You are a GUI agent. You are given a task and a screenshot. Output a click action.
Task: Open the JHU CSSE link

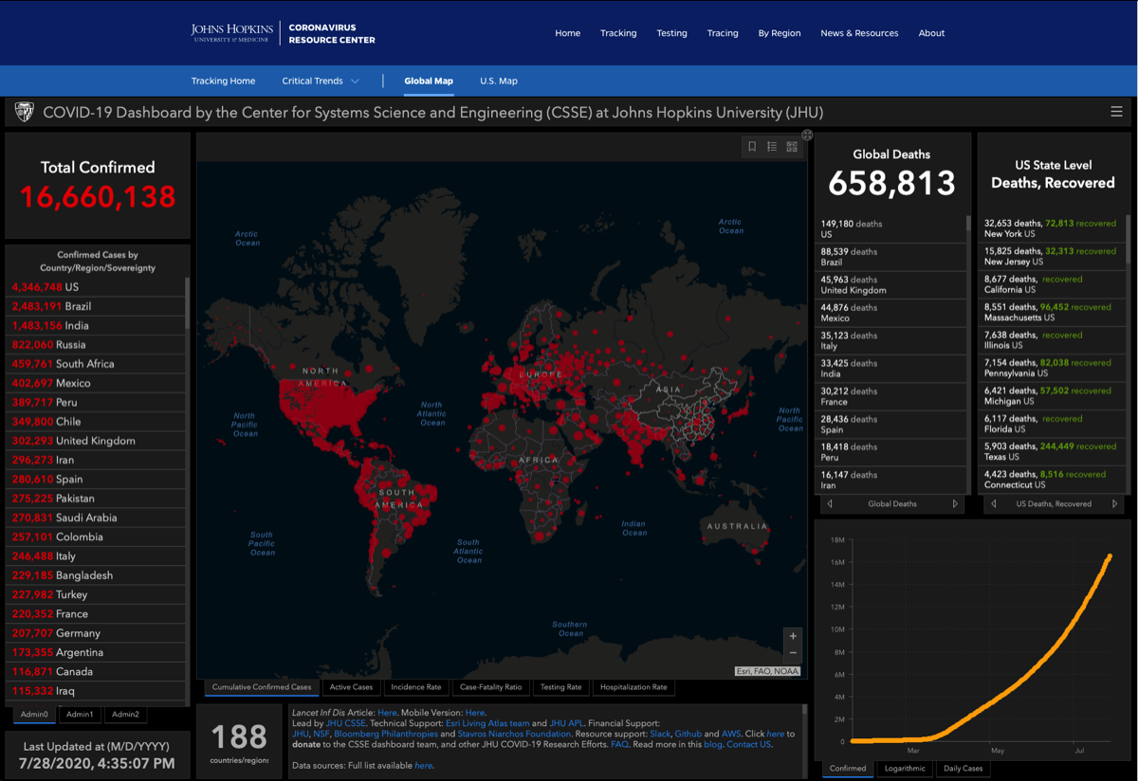click(345, 723)
